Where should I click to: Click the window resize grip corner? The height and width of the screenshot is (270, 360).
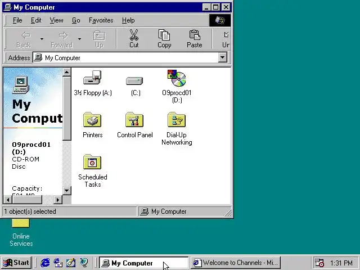(x=228, y=213)
